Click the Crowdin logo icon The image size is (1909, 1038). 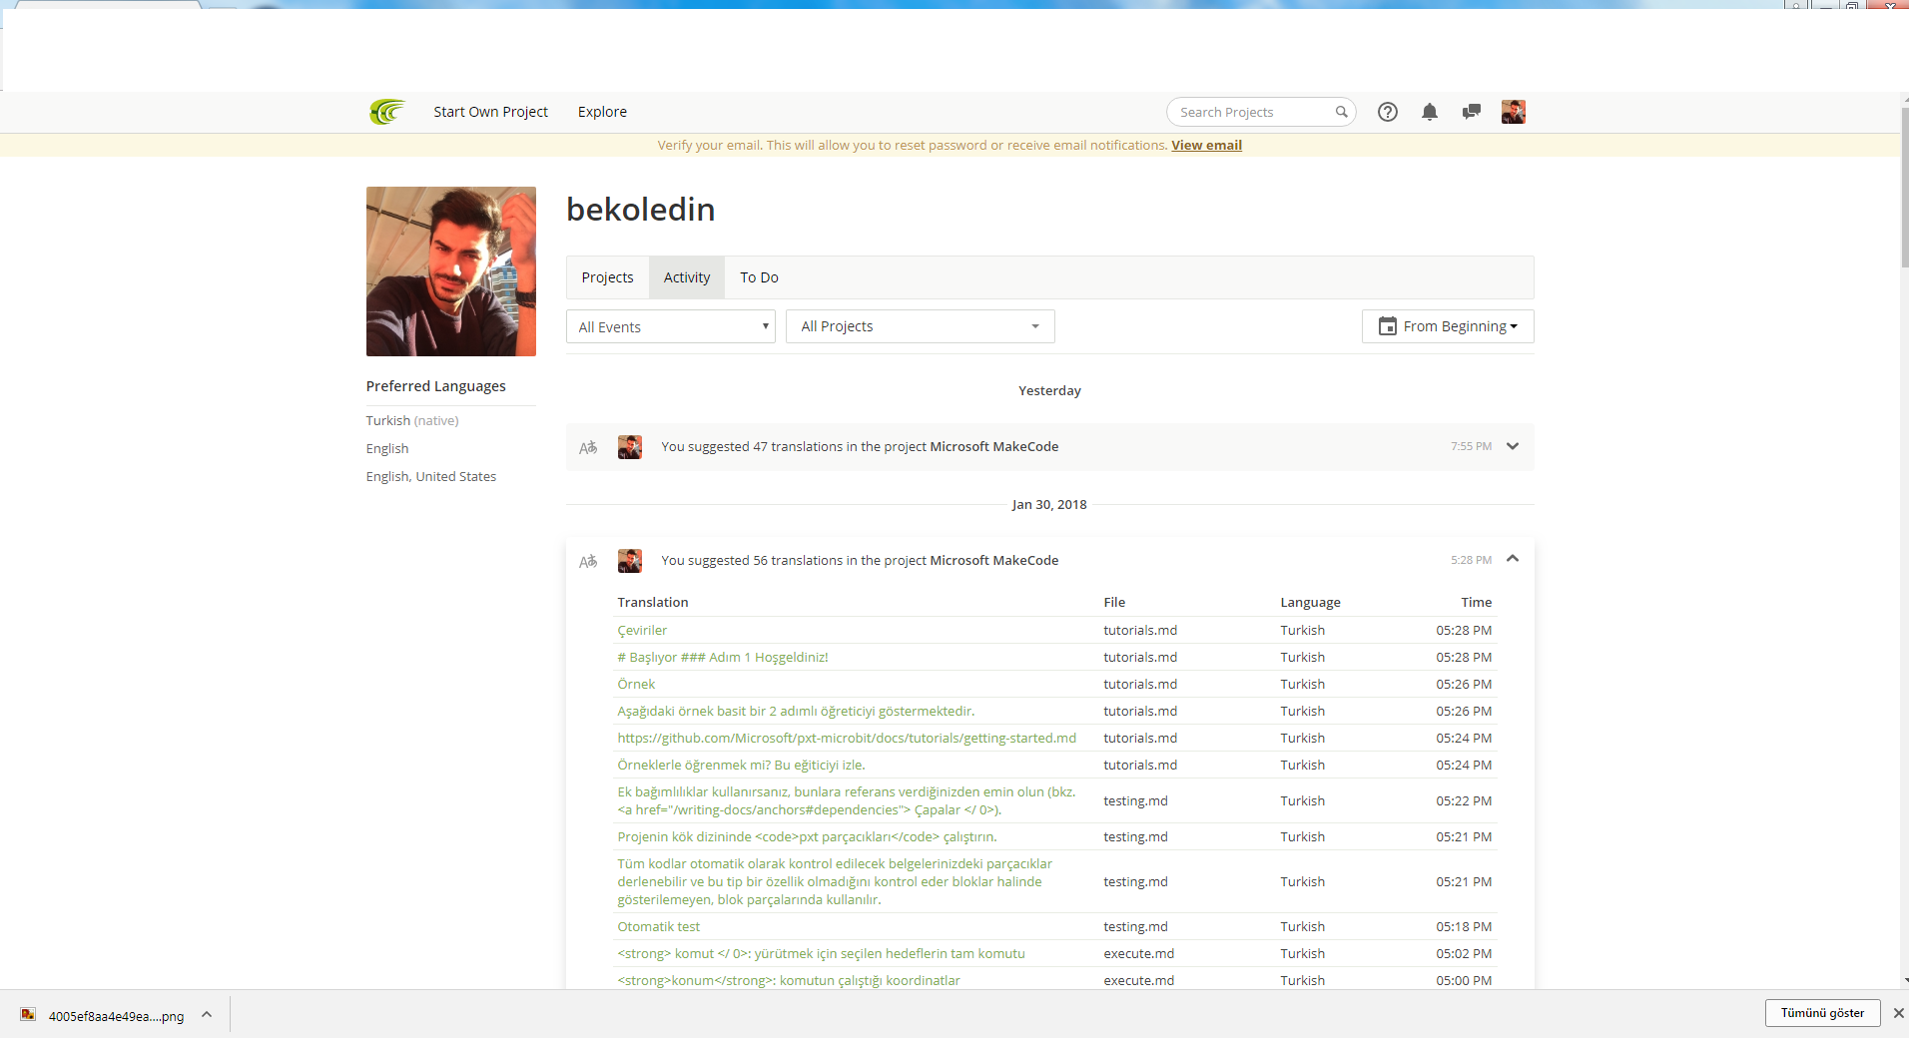pyautogui.click(x=386, y=112)
